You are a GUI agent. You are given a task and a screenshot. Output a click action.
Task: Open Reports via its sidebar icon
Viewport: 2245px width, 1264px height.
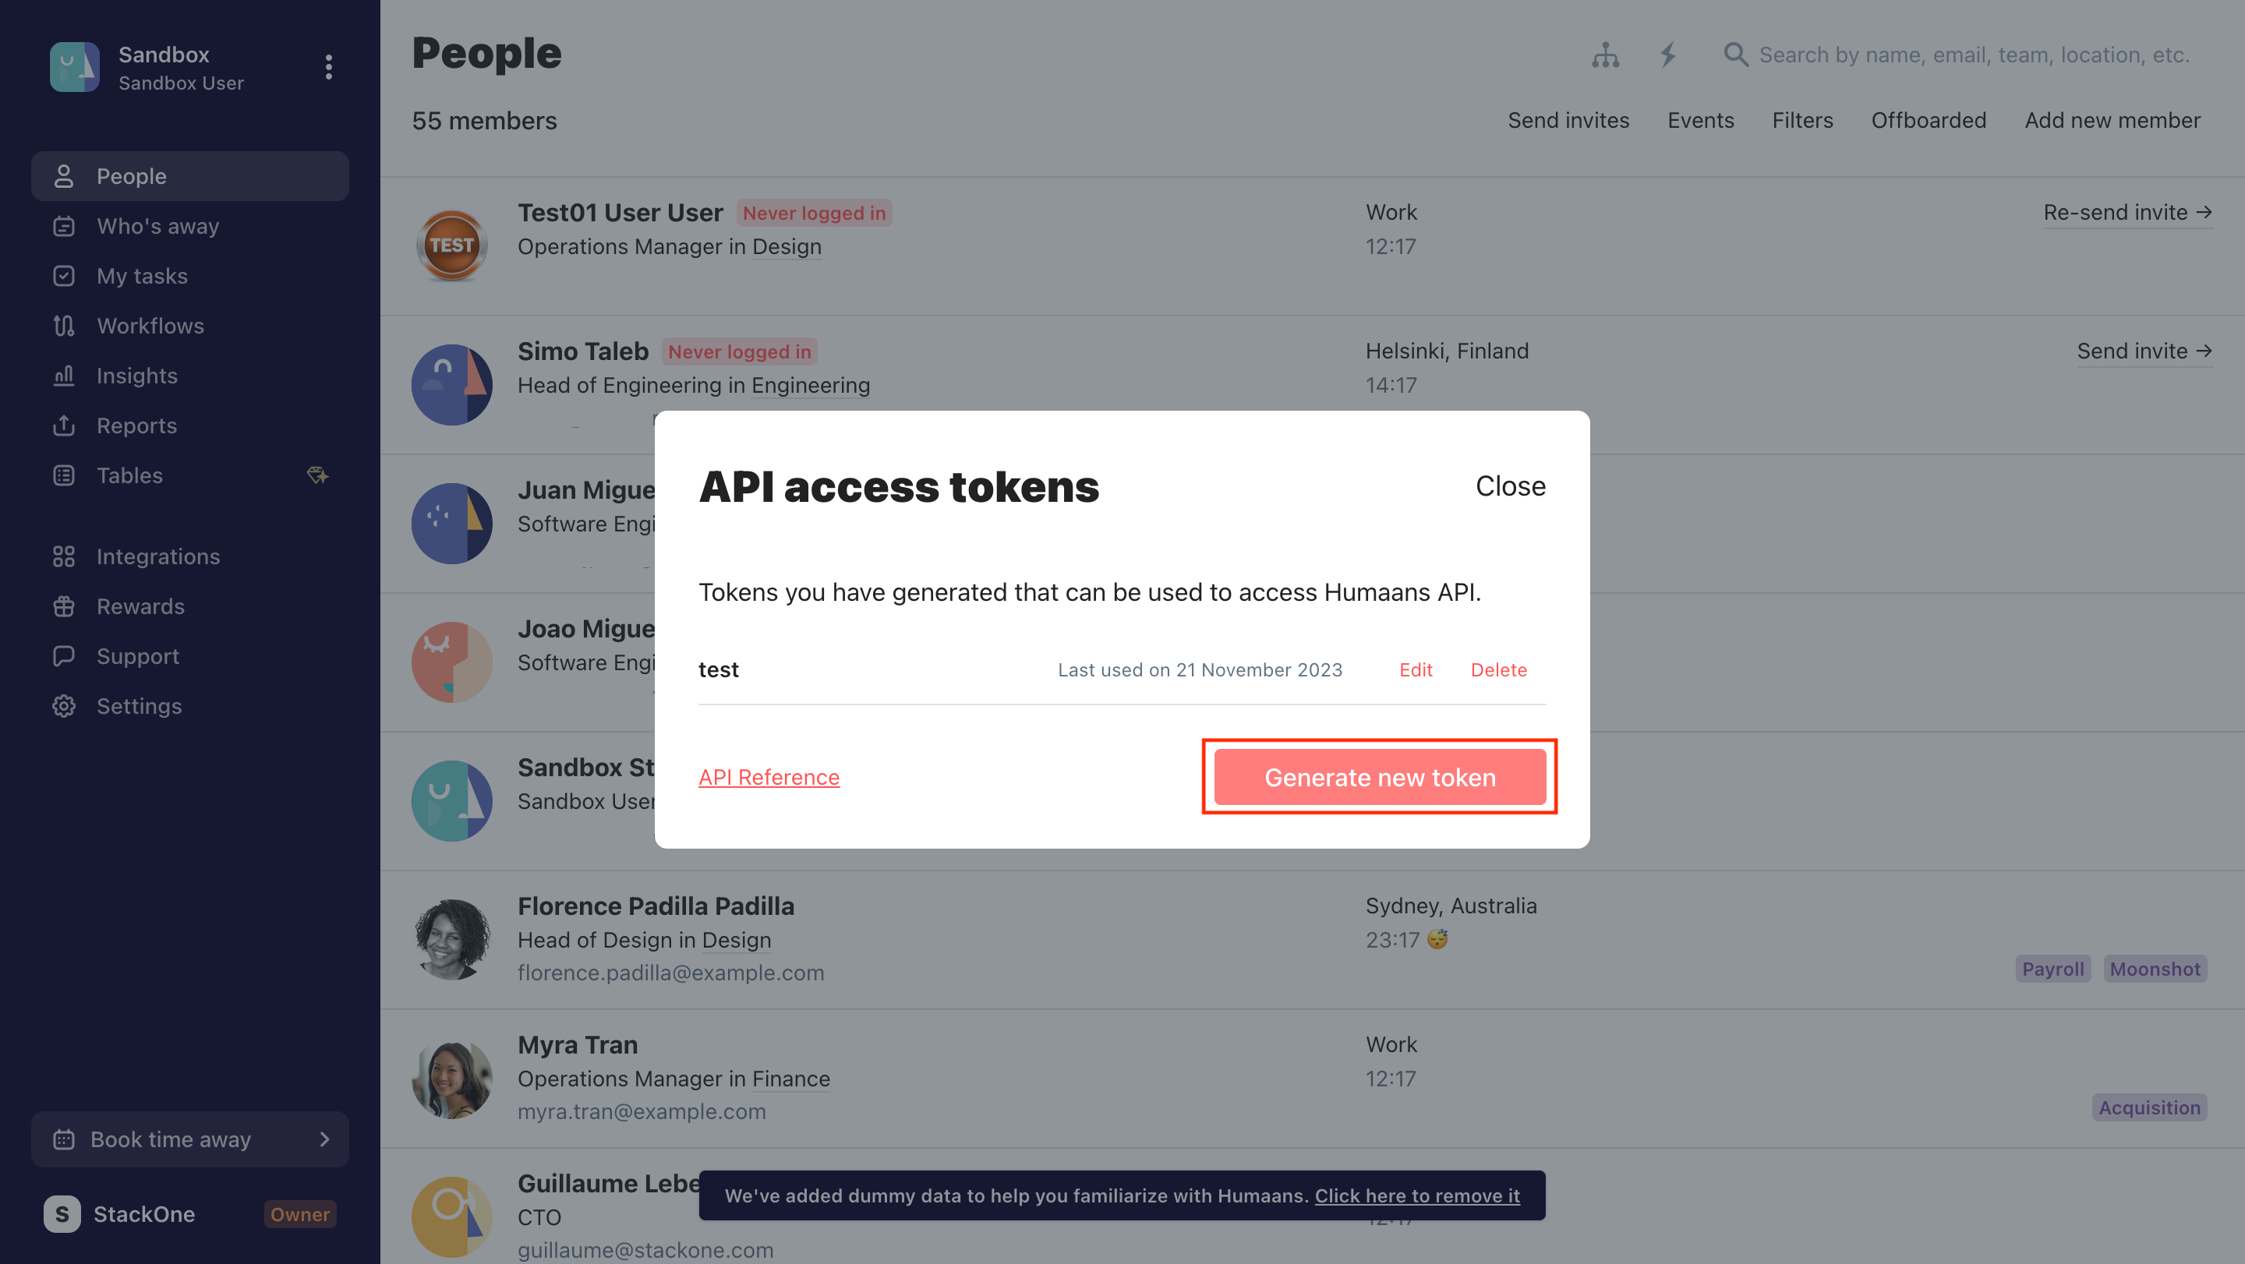(x=64, y=425)
